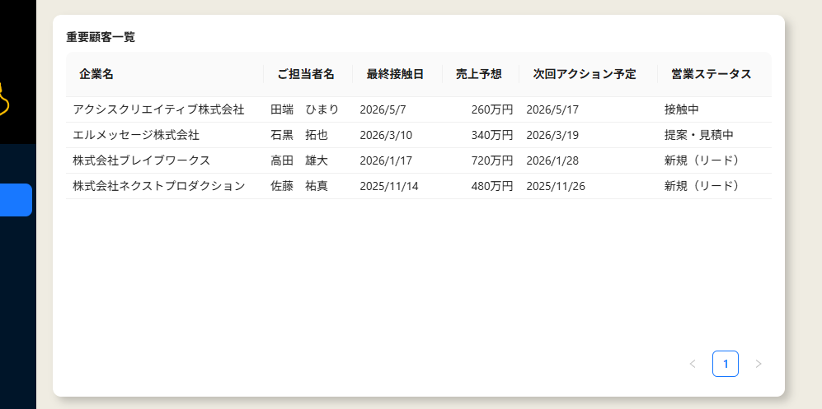The height and width of the screenshot is (409, 822).
Task: Click the next page arrow in pagination
Action: (759, 364)
